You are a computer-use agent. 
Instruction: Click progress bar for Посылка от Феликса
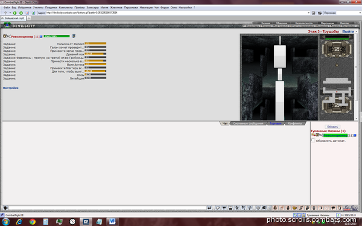pos(95,43)
